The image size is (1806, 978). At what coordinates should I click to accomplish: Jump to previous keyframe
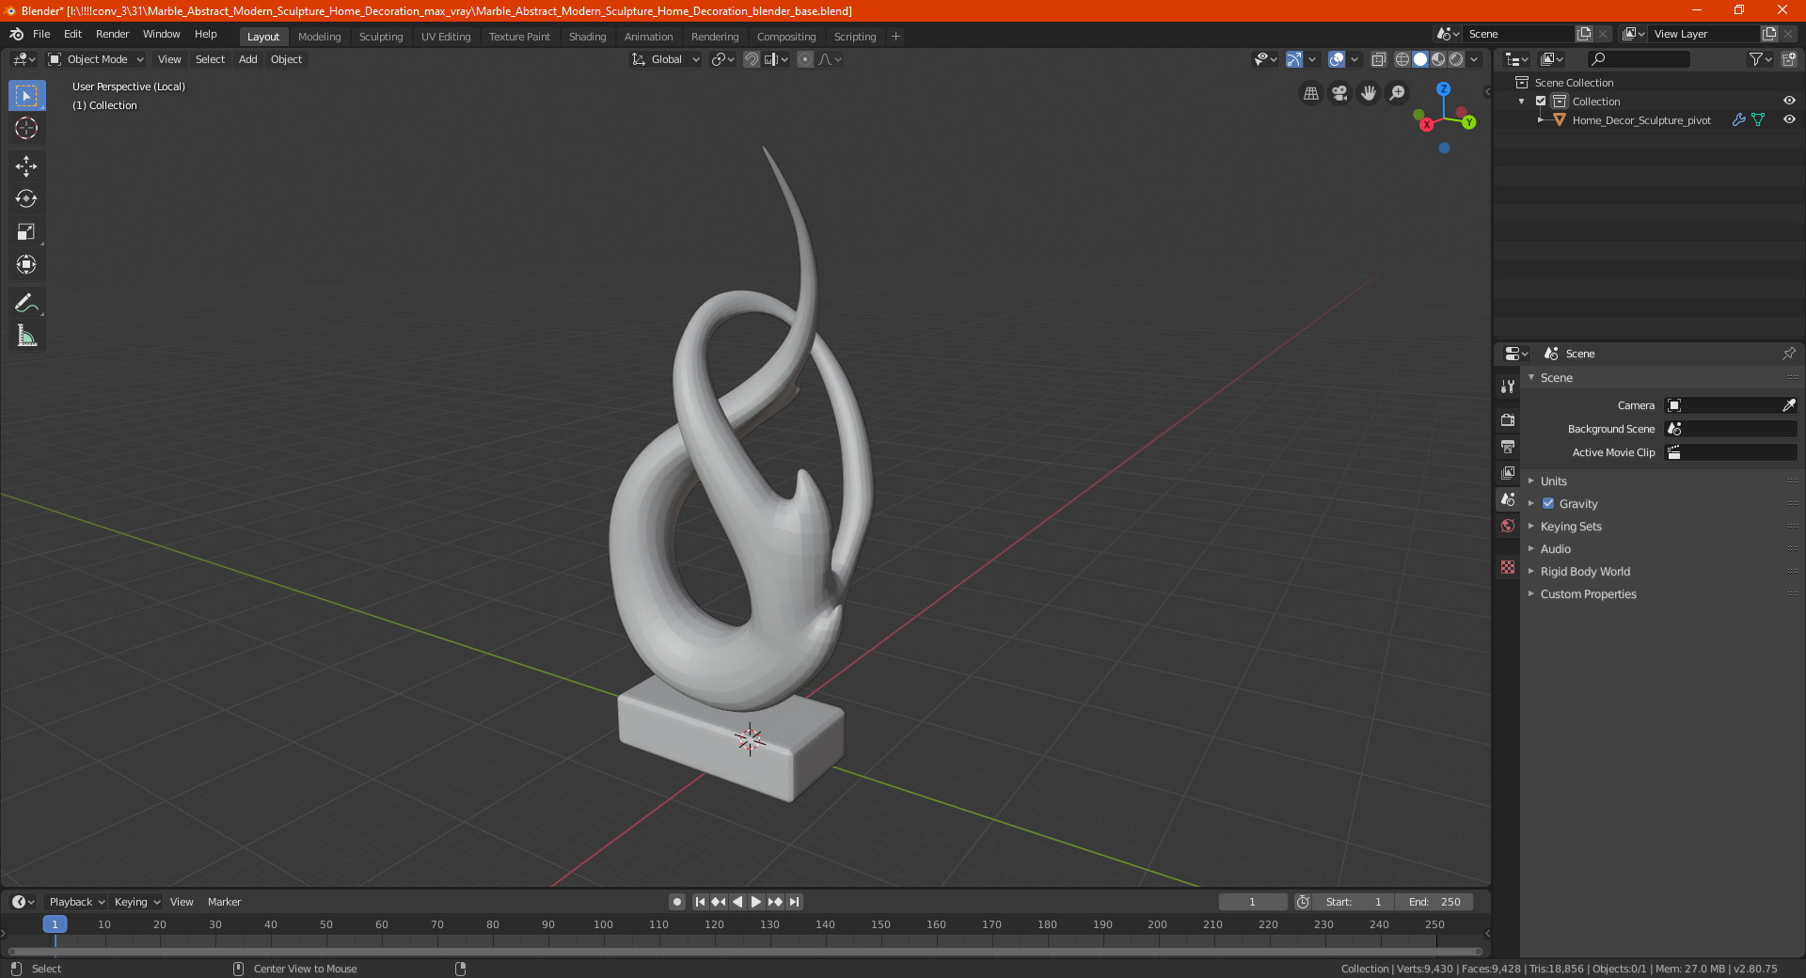[x=719, y=902]
